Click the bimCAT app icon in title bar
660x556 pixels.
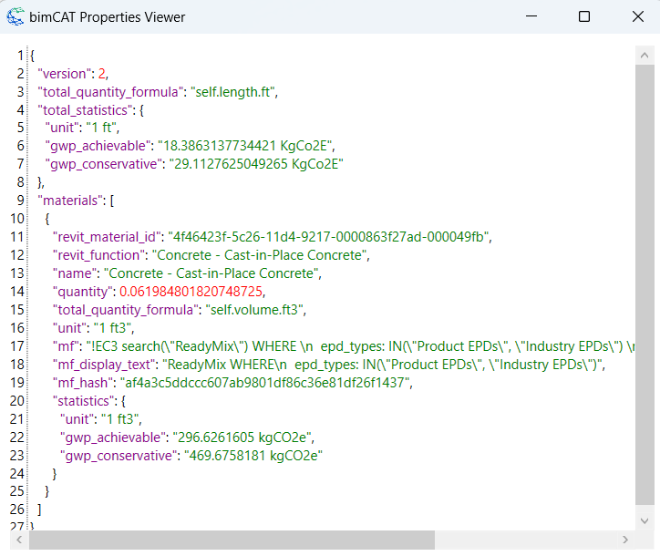click(x=15, y=16)
